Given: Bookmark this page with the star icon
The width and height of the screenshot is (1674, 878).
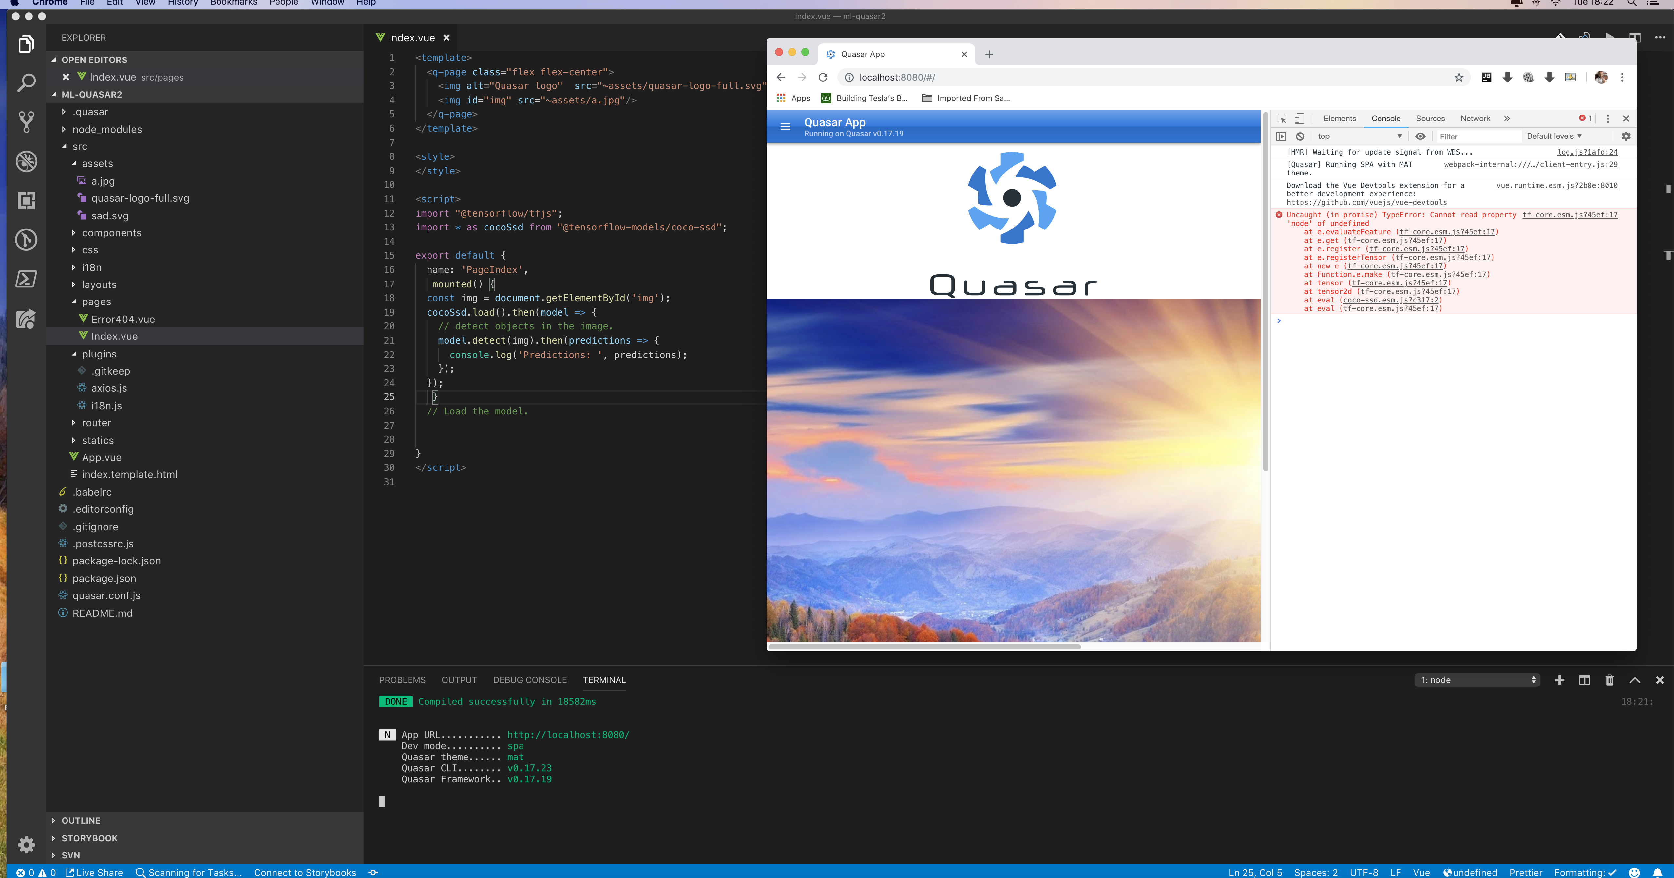Looking at the screenshot, I should [x=1459, y=77].
